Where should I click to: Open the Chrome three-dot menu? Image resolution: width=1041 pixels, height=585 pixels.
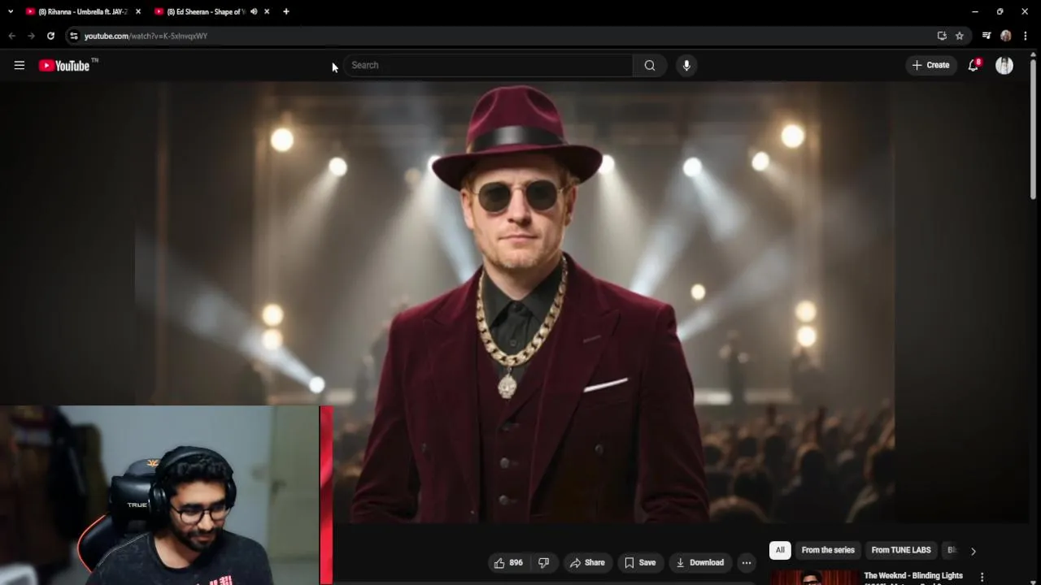1026,36
